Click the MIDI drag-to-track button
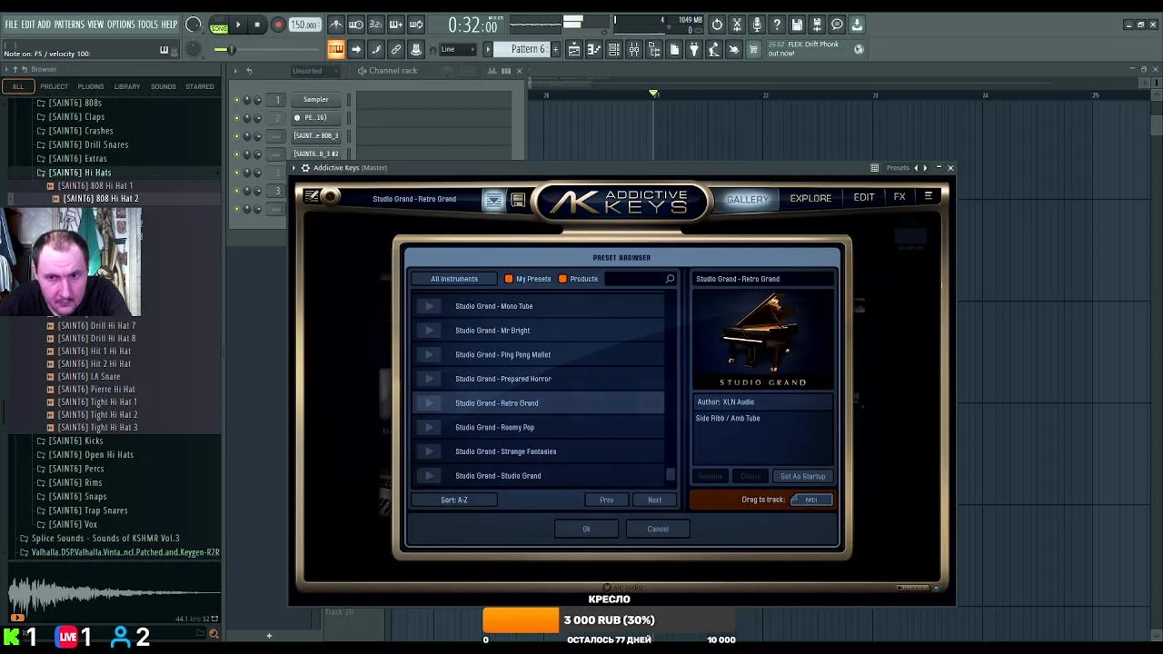Viewport: 1163px width, 654px height. point(810,500)
